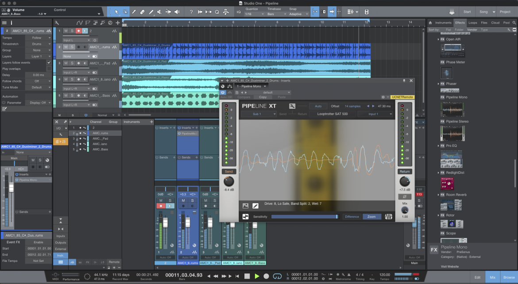Click the question mark help icon
Viewport: 518px width, 284px height.
[191, 12]
